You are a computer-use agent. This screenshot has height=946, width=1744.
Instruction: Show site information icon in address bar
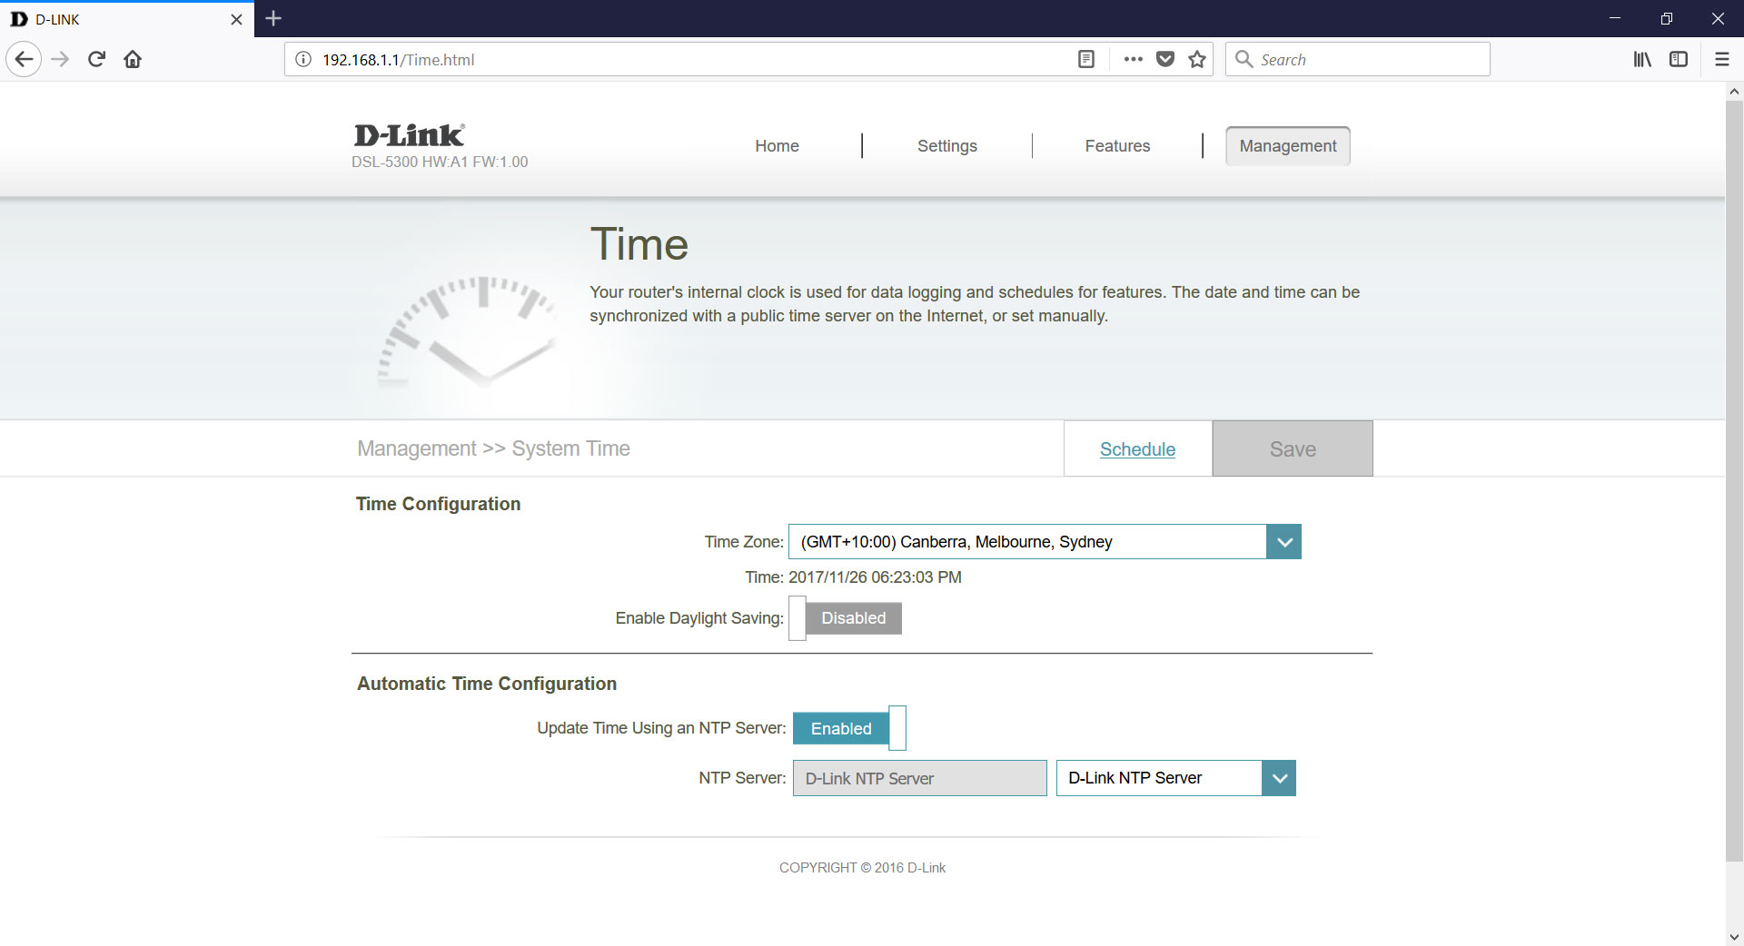point(303,60)
